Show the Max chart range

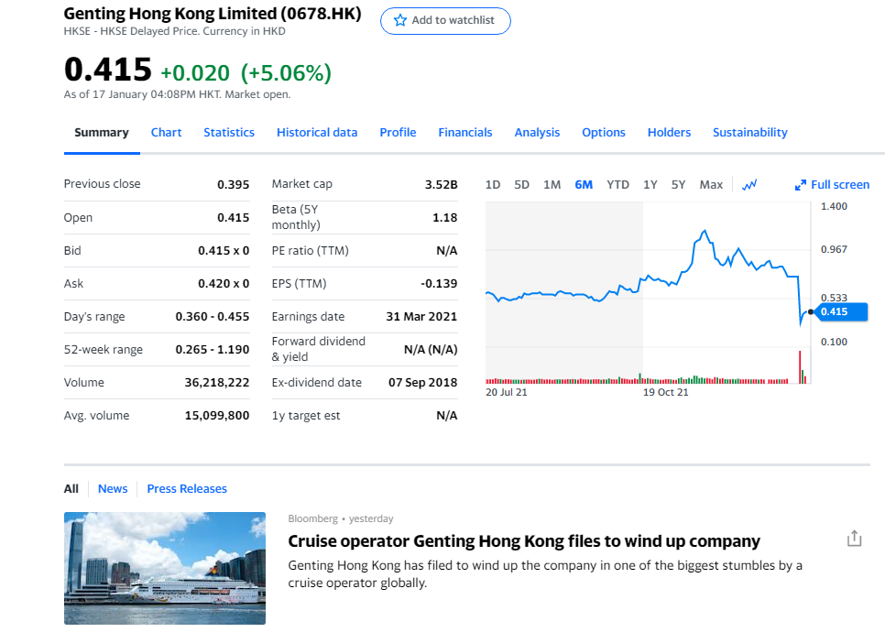(711, 185)
